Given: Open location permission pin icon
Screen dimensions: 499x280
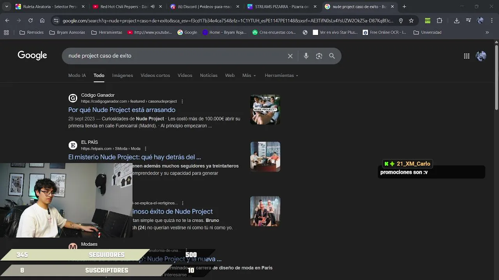Looking at the screenshot, I should click(401, 21).
